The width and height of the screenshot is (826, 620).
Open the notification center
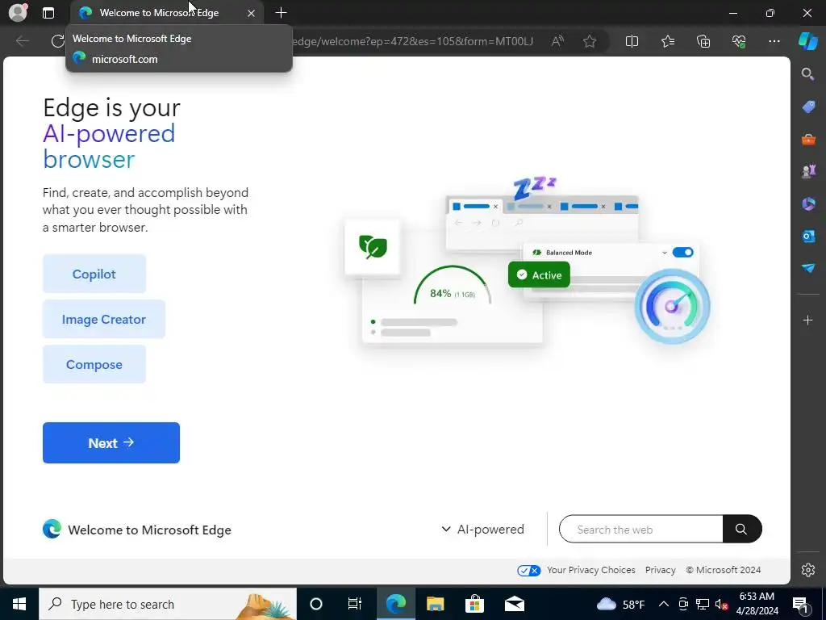801,604
